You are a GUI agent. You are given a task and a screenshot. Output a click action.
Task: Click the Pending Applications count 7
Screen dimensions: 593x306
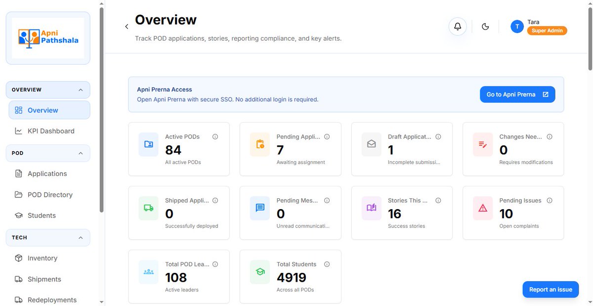pos(280,150)
